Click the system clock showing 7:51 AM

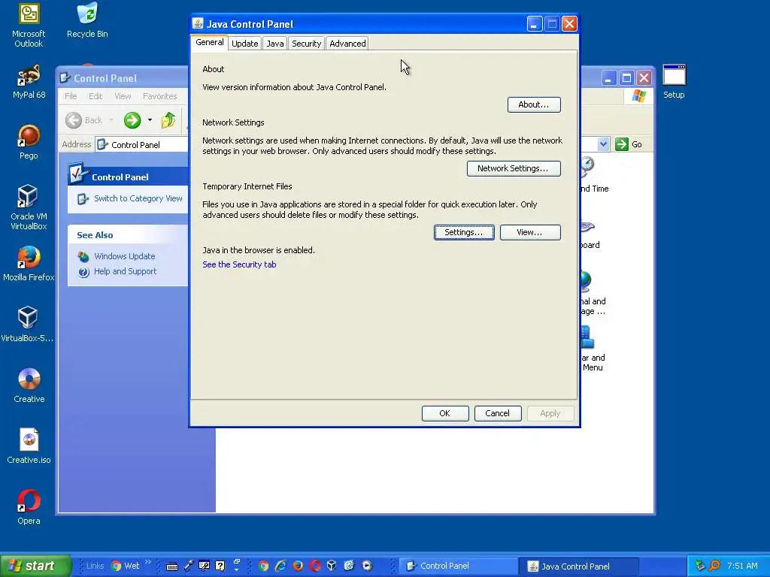click(742, 566)
